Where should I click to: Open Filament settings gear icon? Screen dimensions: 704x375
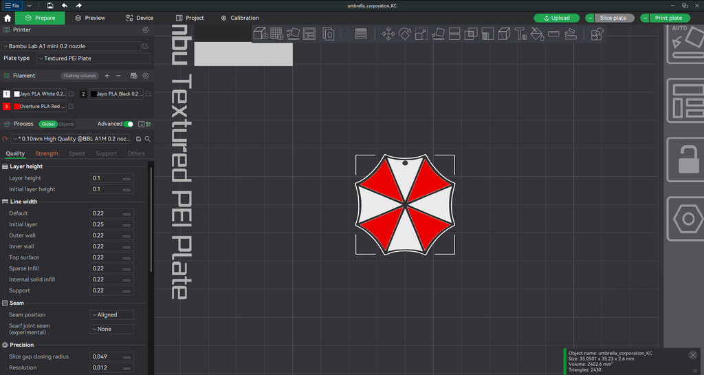click(146, 76)
